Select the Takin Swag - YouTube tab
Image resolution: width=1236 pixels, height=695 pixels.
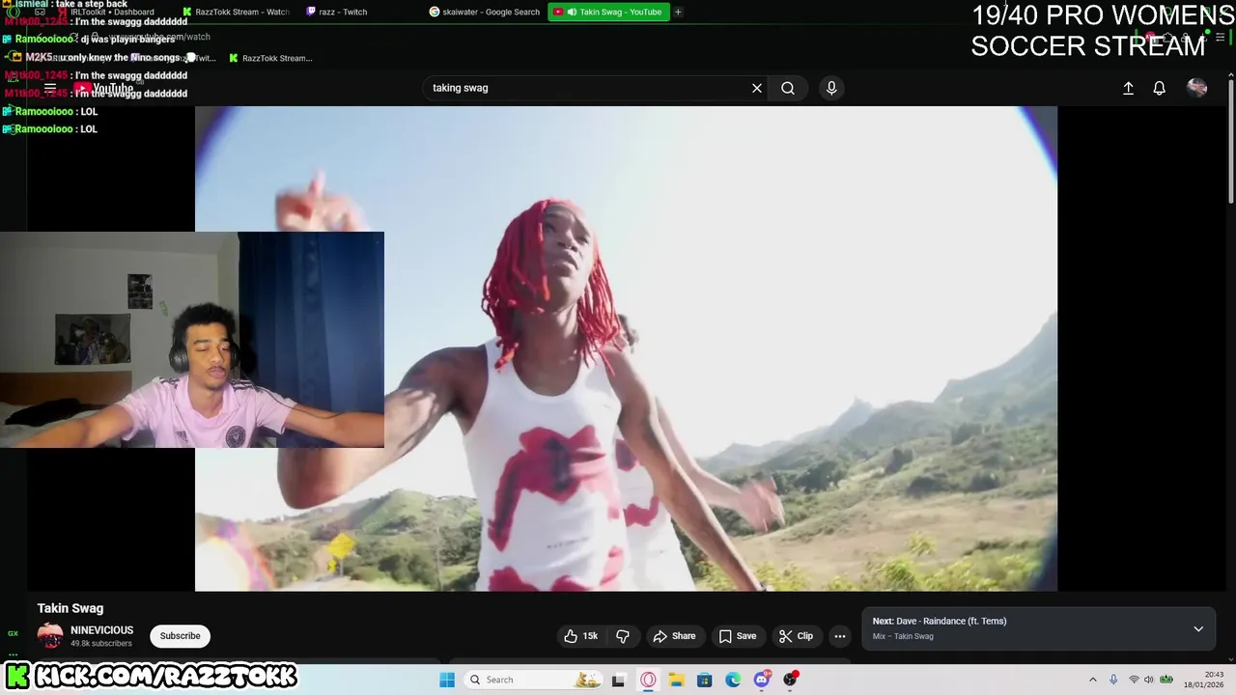click(609, 12)
